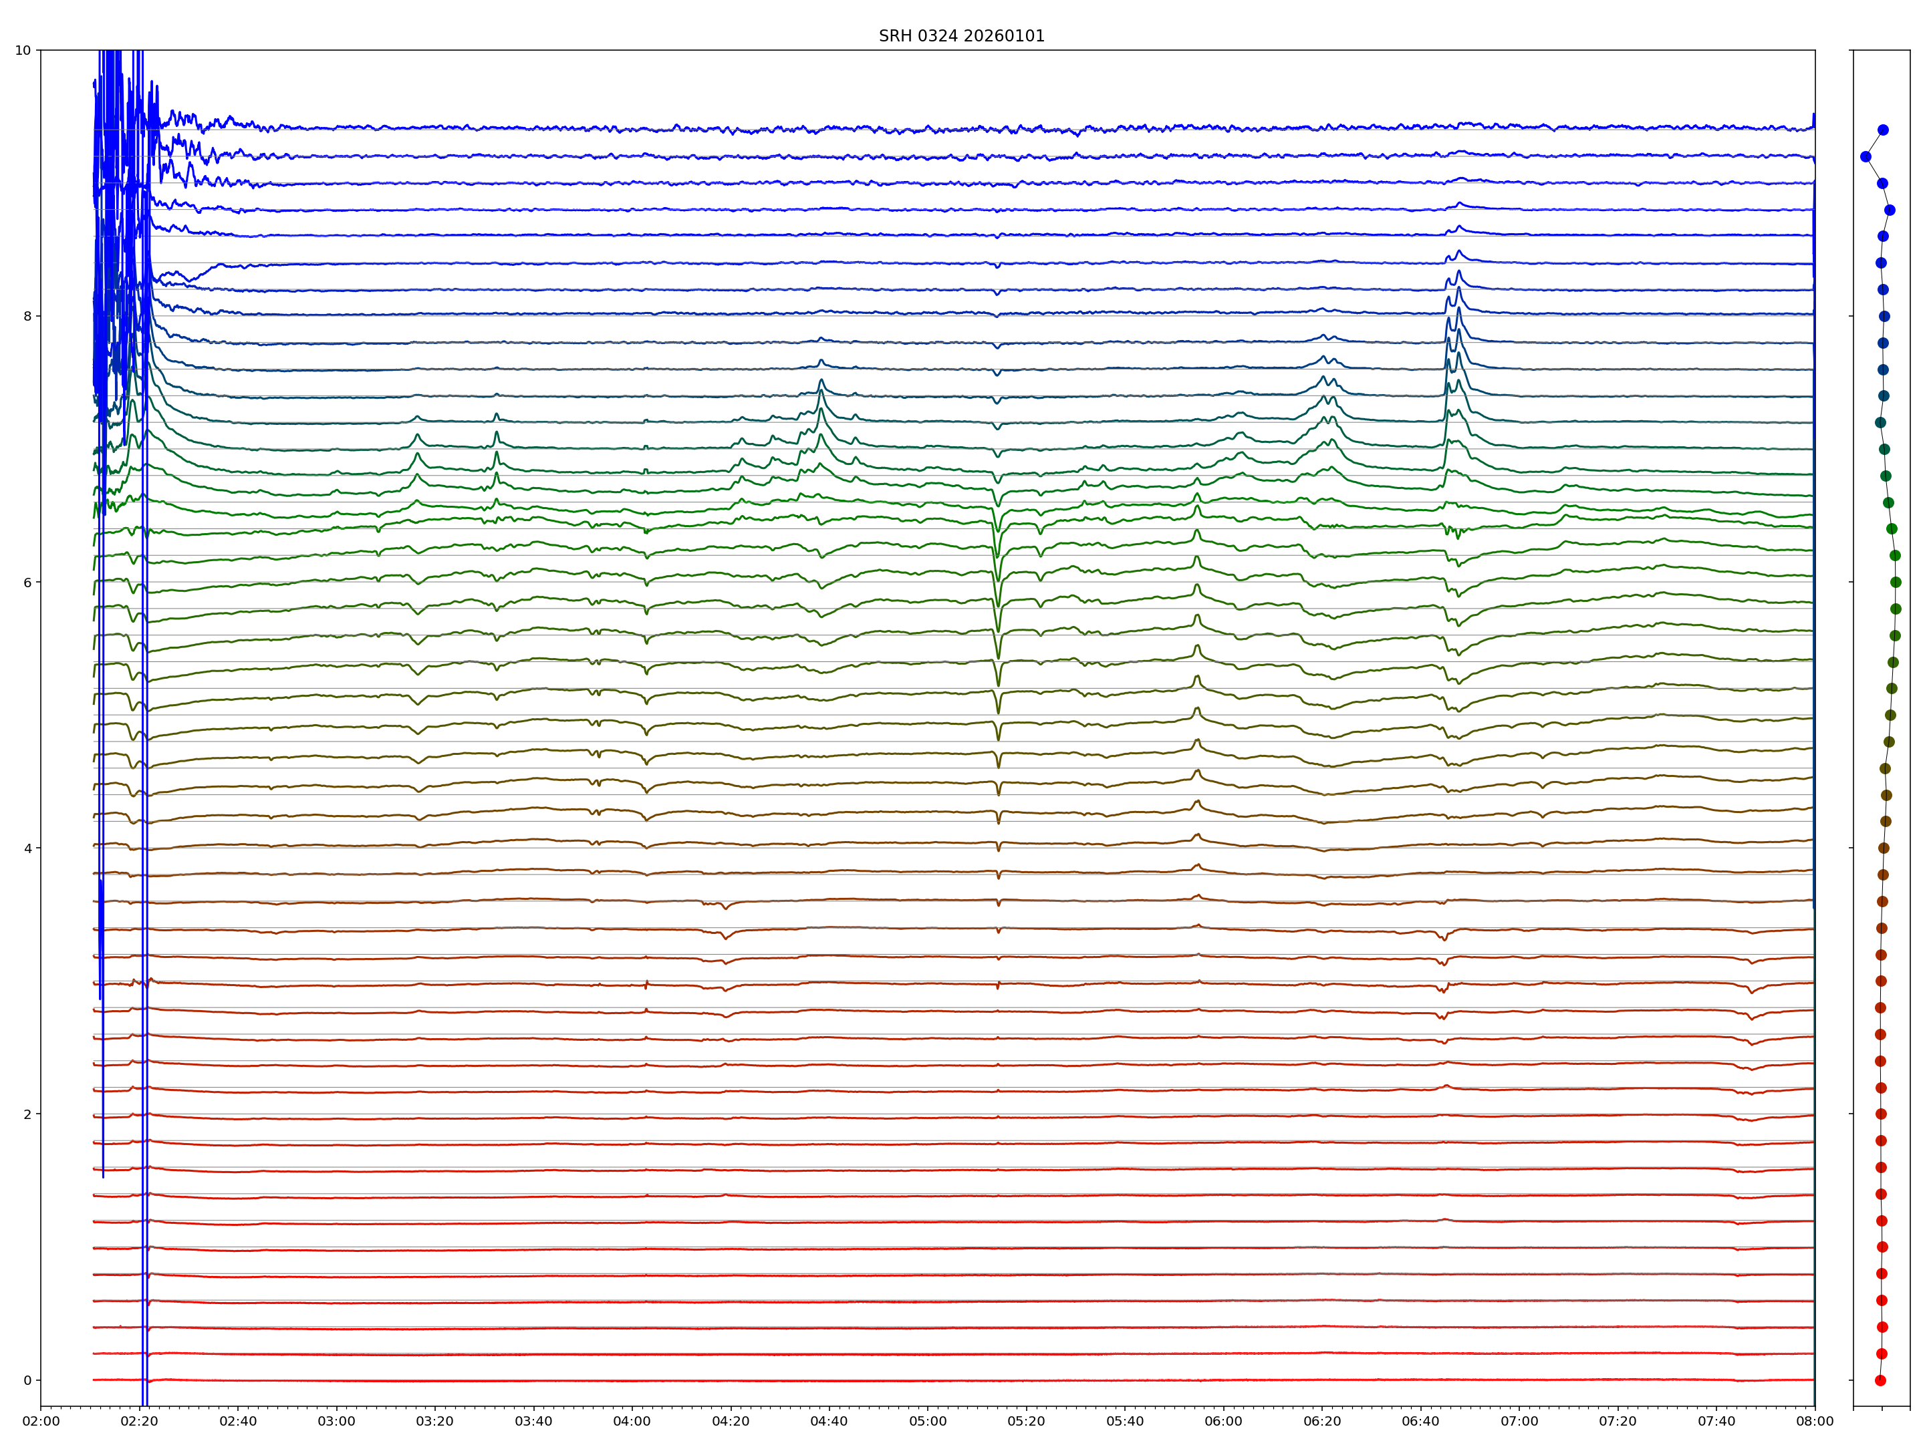Click the plot title SRH 0324 20260101

[962, 35]
